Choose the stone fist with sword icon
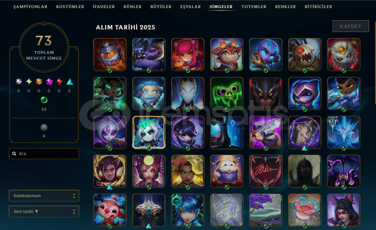The height and width of the screenshot is (230, 376). pos(266,132)
